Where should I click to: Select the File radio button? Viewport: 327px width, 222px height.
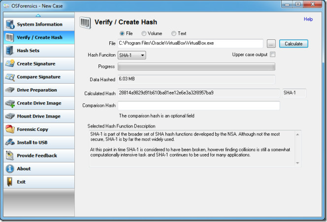click(122, 33)
